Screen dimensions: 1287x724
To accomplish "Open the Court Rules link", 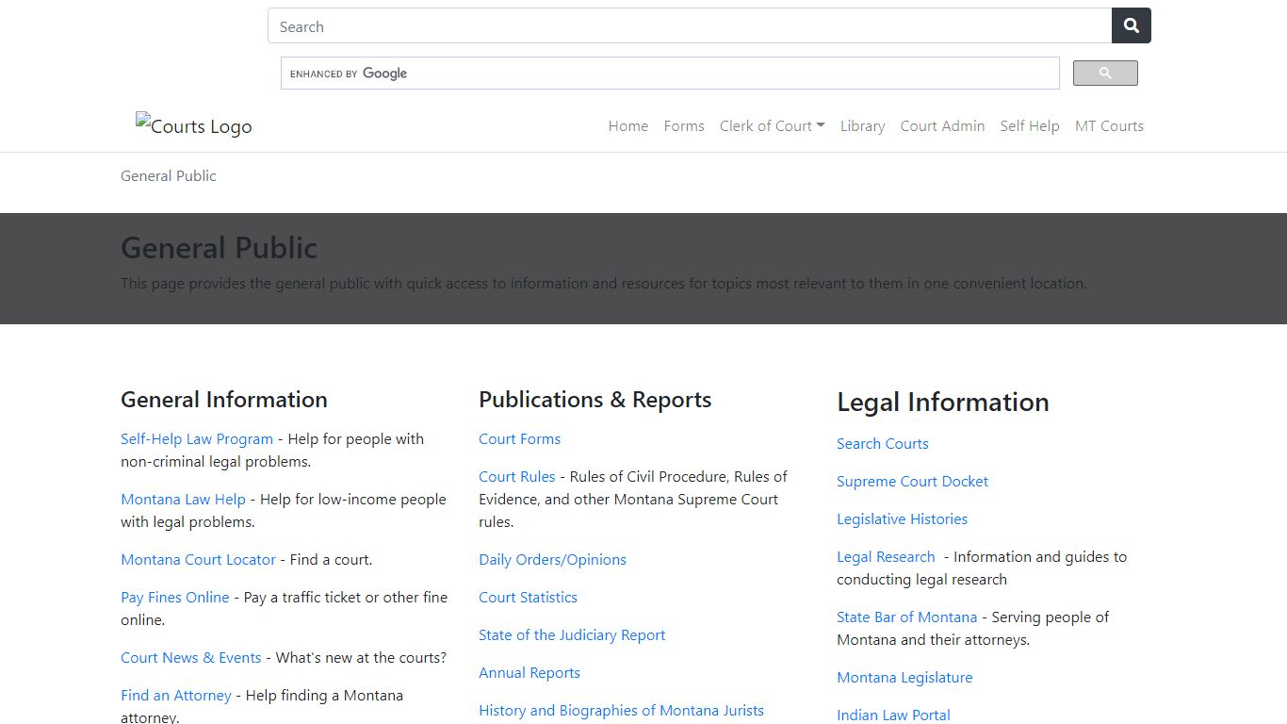I will tap(517, 477).
